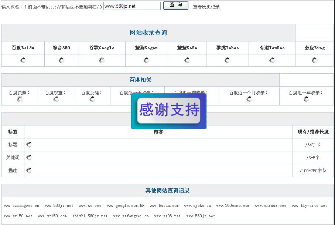Click the 百度权重 label
This screenshot has width=335, height=225.
click(x=55, y=93)
